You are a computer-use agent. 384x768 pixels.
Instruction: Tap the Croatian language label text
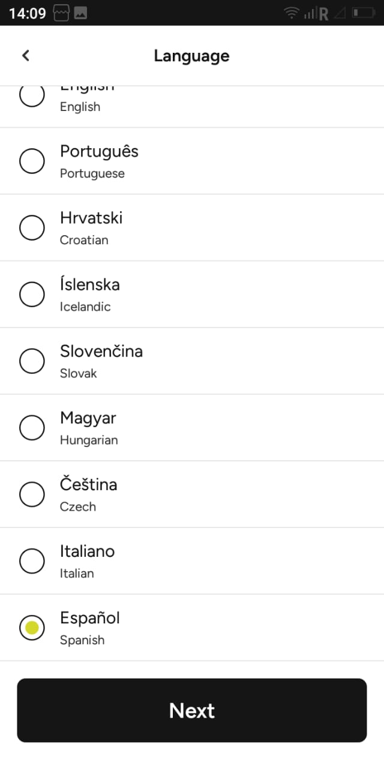[x=84, y=240]
